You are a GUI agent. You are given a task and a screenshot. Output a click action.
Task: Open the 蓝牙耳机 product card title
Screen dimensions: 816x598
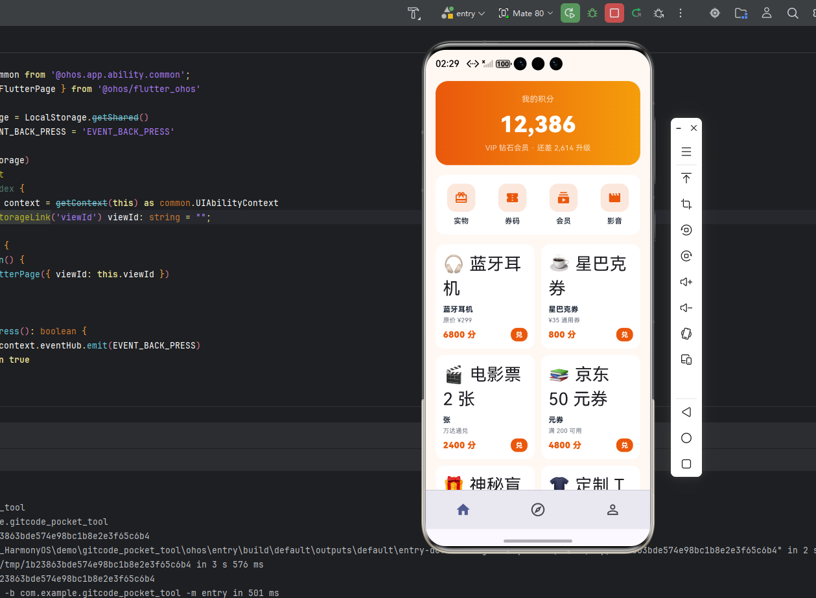482,276
